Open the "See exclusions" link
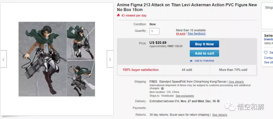 pos(185,96)
